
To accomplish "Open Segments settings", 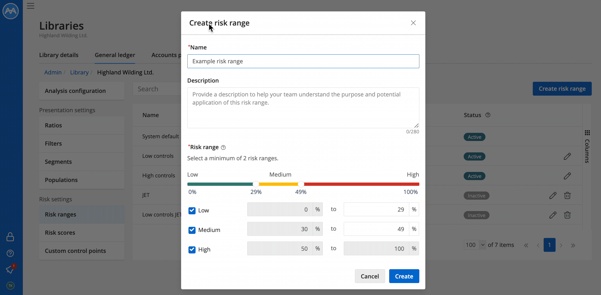I will pyautogui.click(x=82, y=162).
